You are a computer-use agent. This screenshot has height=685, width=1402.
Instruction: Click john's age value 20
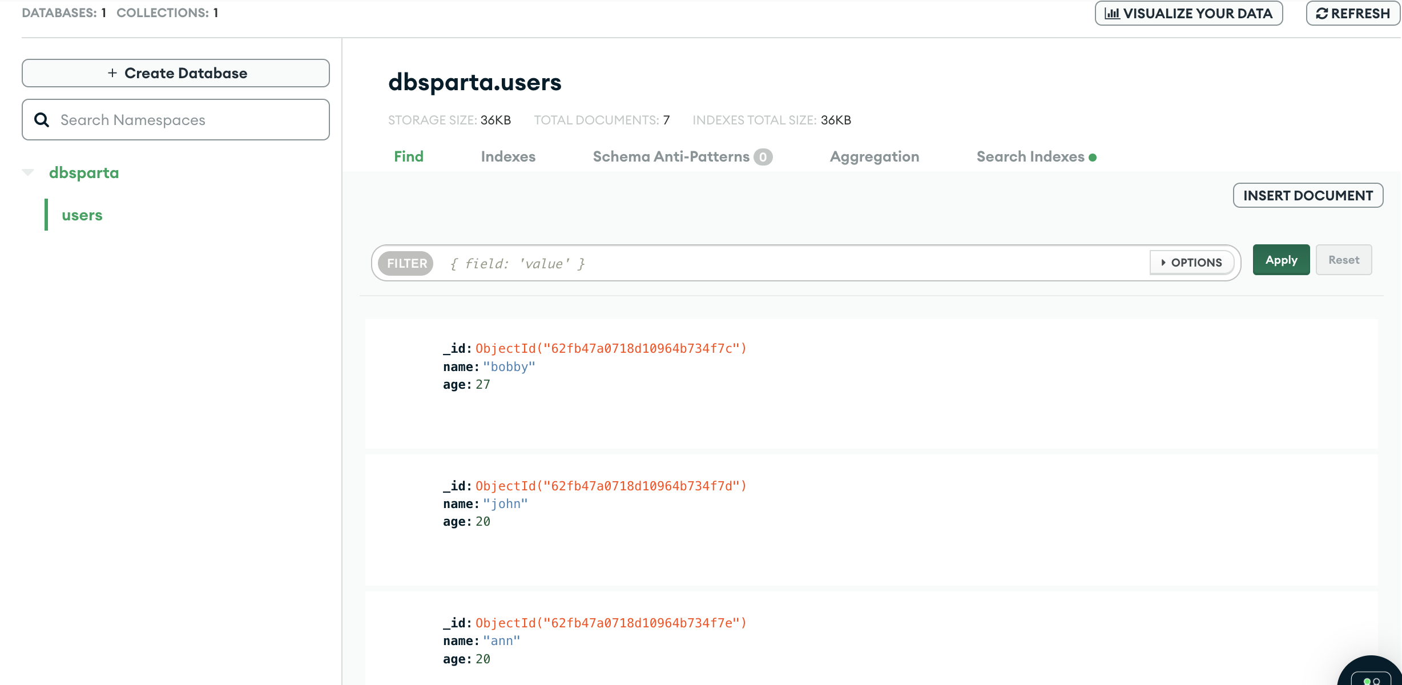[483, 522]
